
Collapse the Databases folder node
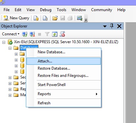coord(10,48)
